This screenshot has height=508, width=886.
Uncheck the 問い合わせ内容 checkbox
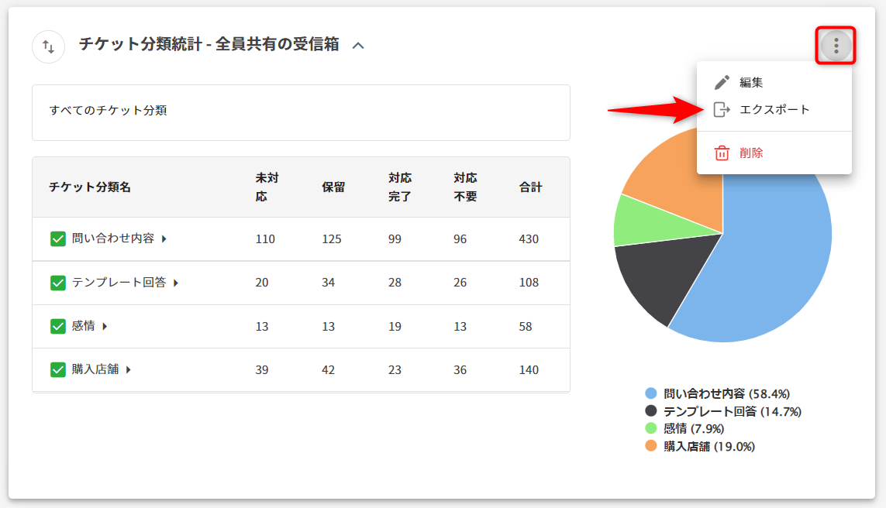[x=58, y=239]
